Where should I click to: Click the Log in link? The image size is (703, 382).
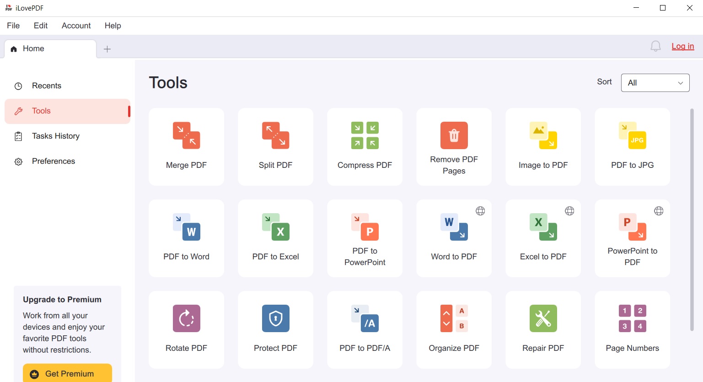[x=683, y=46]
